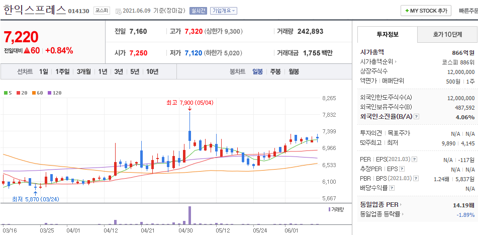Click the 목표주가 link
Viewport: 478px width, 235px height.
(399, 133)
